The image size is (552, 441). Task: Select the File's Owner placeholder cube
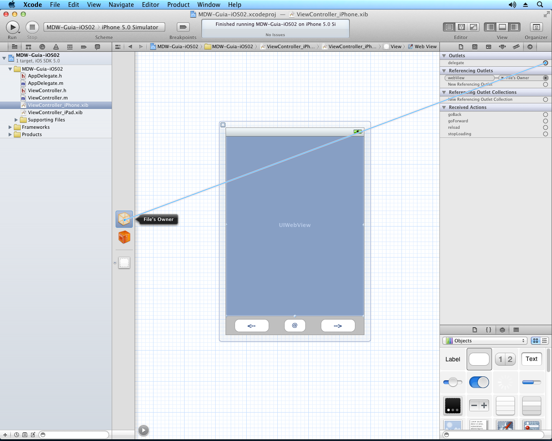tap(124, 219)
